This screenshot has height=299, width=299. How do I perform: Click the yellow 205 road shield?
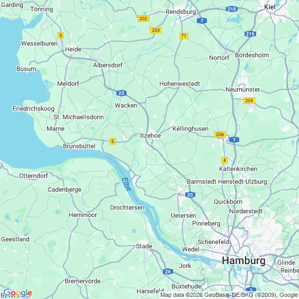click(249, 101)
